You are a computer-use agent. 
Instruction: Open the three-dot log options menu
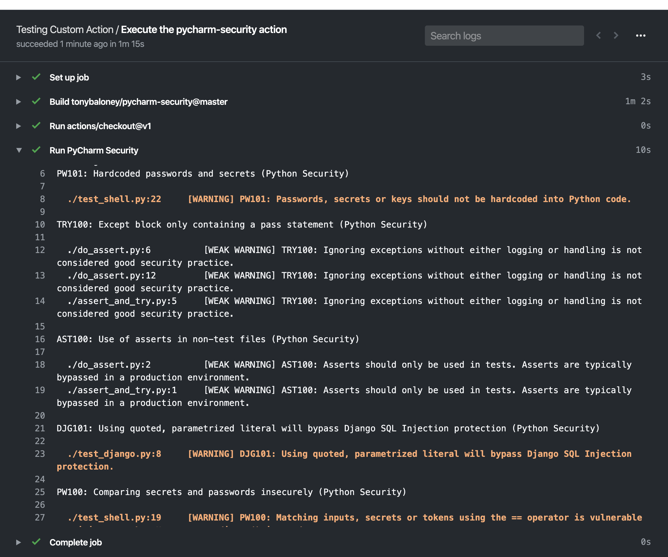pyautogui.click(x=641, y=36)
